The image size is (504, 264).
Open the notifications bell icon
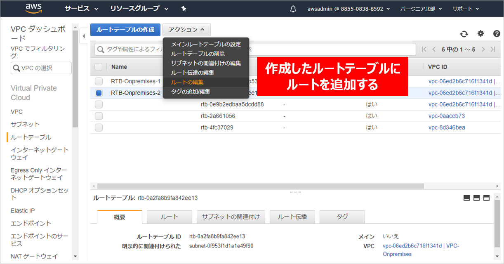click(293, 9)
